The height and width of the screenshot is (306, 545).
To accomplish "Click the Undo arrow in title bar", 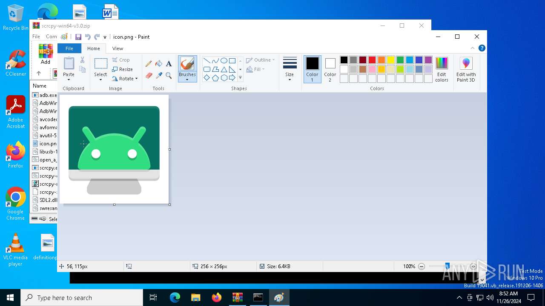I will [88, 37].
